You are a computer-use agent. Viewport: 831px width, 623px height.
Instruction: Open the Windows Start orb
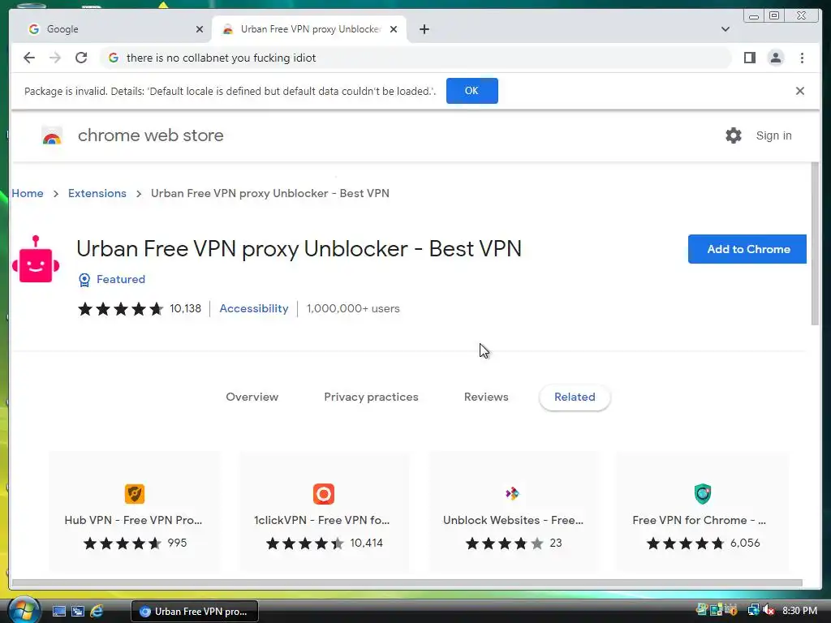point(24,610)
